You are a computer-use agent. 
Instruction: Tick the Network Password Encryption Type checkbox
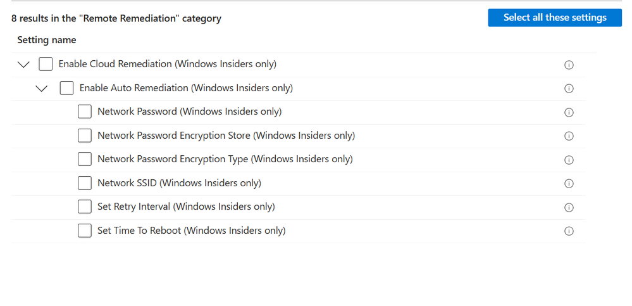coord(85,160)
